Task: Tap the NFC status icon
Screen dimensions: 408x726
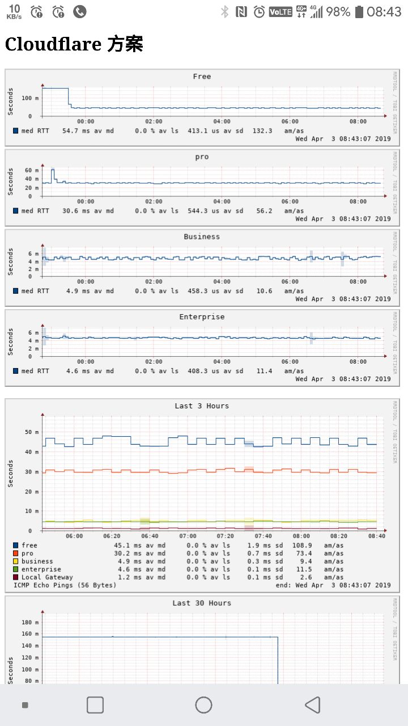Action: pos(241,11)
